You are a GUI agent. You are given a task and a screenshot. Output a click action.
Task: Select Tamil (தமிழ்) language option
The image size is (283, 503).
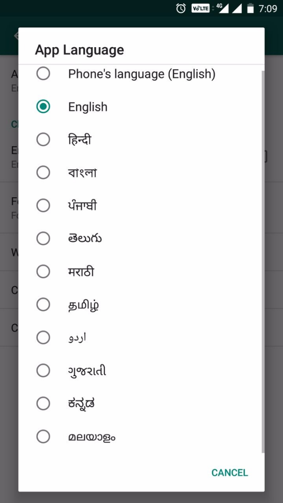43,305
